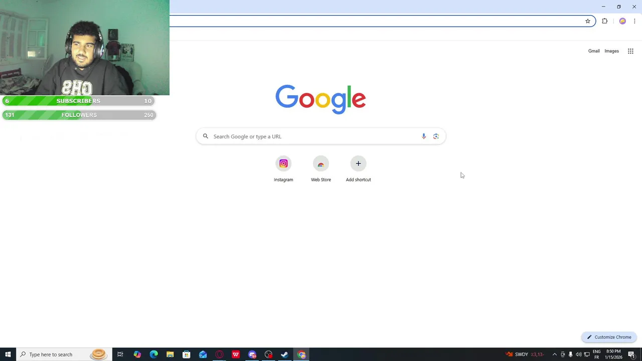Open Opera browser from the taskbar

(x=219, y=354)
